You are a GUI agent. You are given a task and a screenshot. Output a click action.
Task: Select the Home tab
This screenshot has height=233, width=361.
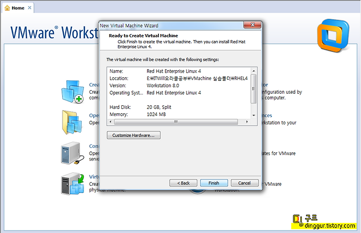coord(18,8)
